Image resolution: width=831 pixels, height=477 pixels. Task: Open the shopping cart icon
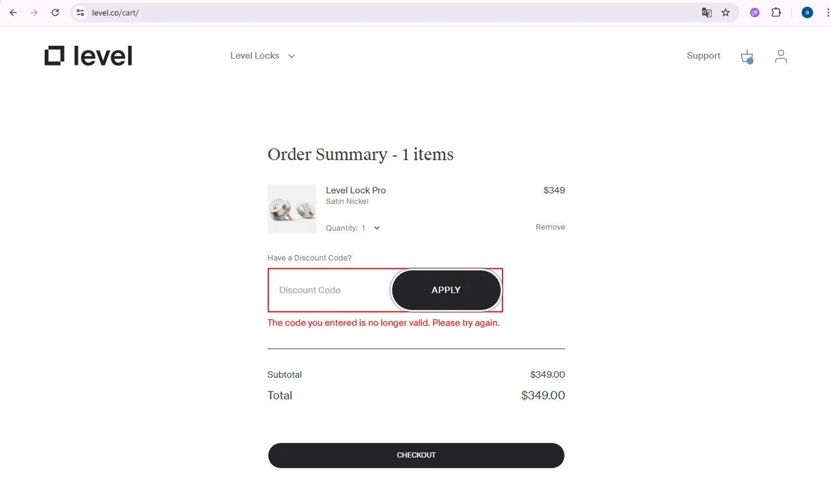click(747, 56)
